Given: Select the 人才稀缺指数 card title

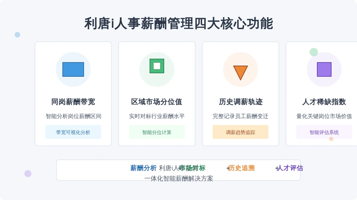Looking at the screenshot, I should click(x=324, y=102).
